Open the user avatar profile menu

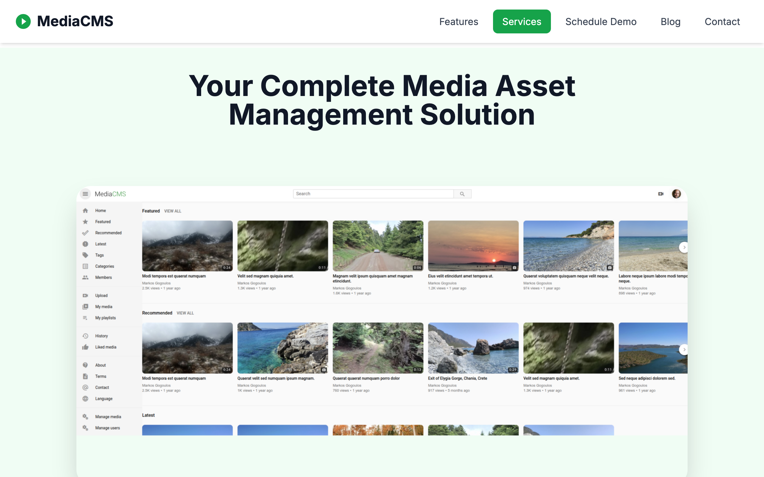tap(676, 194)
